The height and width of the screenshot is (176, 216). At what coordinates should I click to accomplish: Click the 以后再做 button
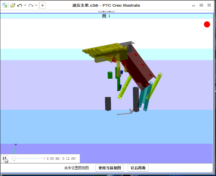click(x=138, y=168)
